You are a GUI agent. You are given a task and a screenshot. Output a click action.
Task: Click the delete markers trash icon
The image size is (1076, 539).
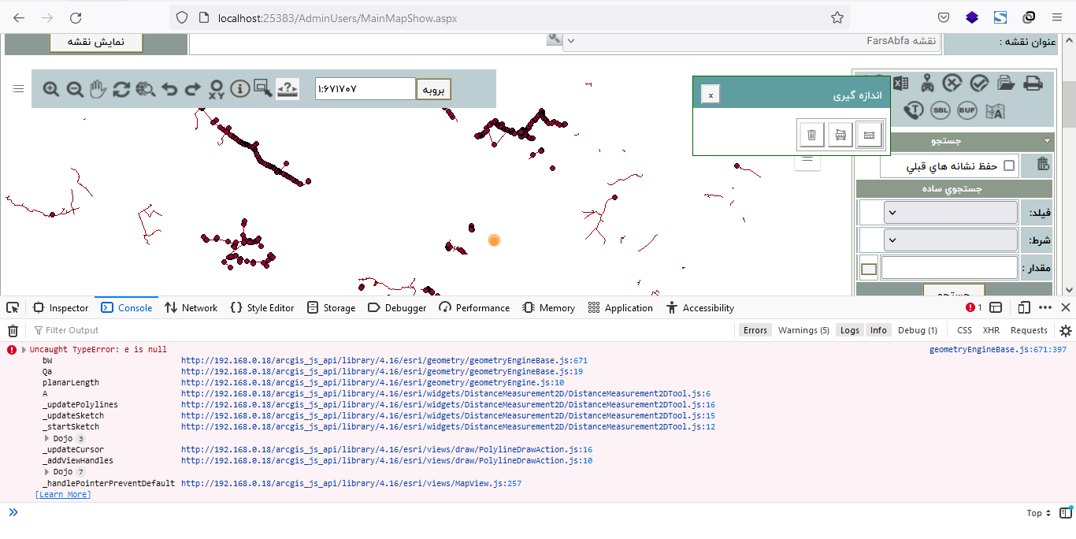pyautogui.click(x=1043, y=164)
